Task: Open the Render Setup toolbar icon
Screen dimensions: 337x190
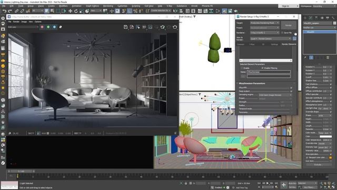Action: [224, 11]
